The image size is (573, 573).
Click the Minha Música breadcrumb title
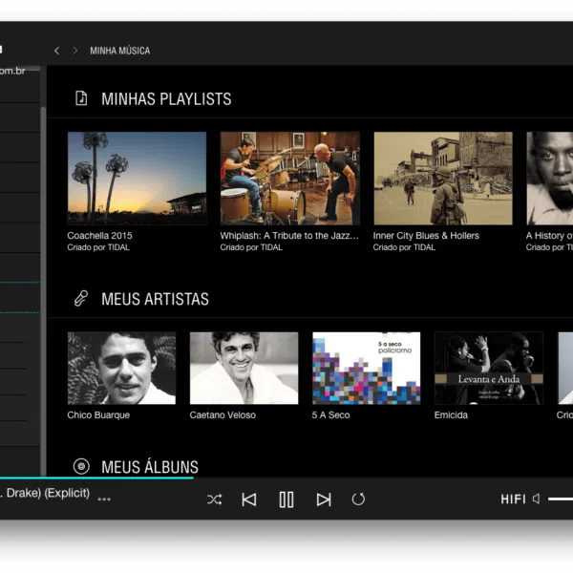120,51
